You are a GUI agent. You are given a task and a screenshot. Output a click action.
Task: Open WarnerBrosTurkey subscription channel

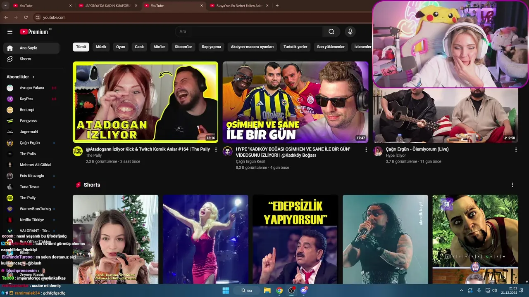coord(32,209)
